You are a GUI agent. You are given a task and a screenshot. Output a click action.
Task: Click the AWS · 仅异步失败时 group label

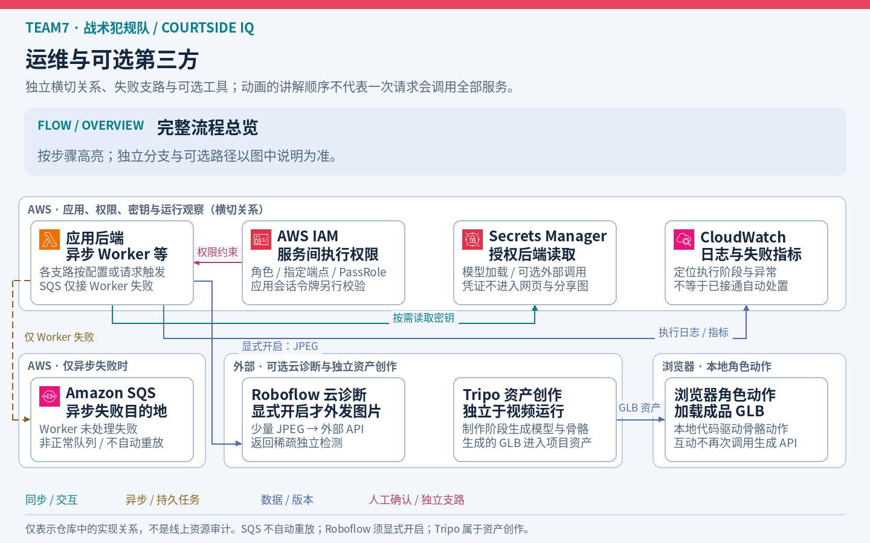pyautogui.click(x=78, y=366)
